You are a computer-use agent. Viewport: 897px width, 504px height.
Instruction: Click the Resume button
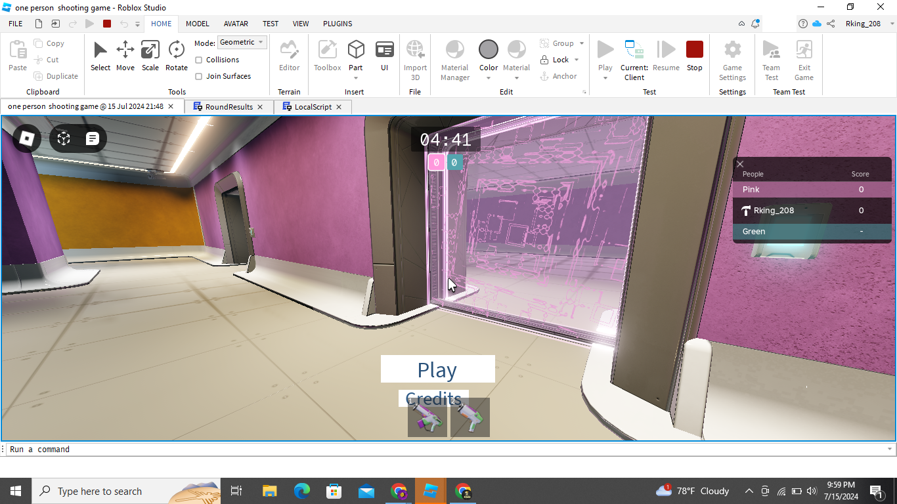666,56
